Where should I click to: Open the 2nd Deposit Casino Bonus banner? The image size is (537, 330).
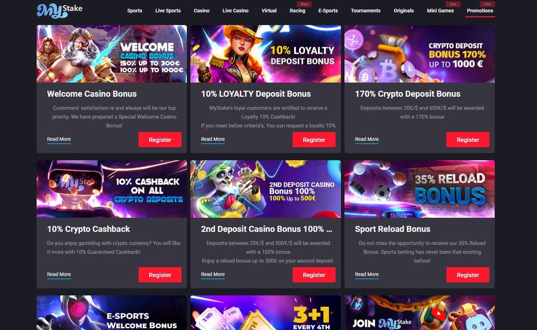(x=266, y=189)
